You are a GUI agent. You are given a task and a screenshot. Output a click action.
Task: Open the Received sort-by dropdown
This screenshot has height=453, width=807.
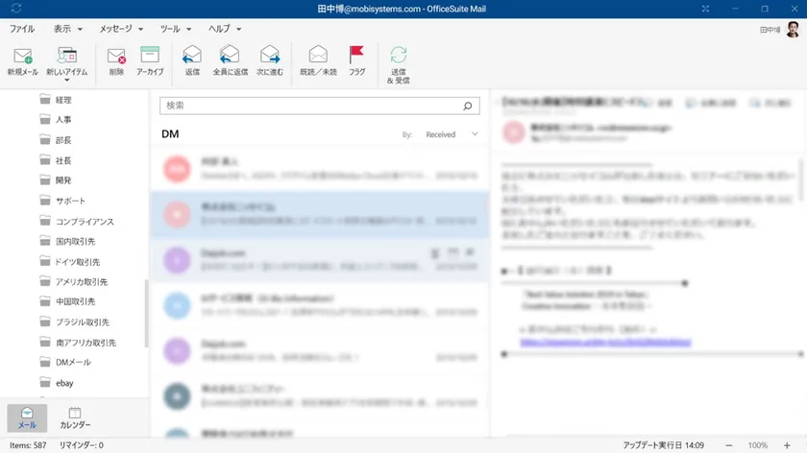[450, 134]
